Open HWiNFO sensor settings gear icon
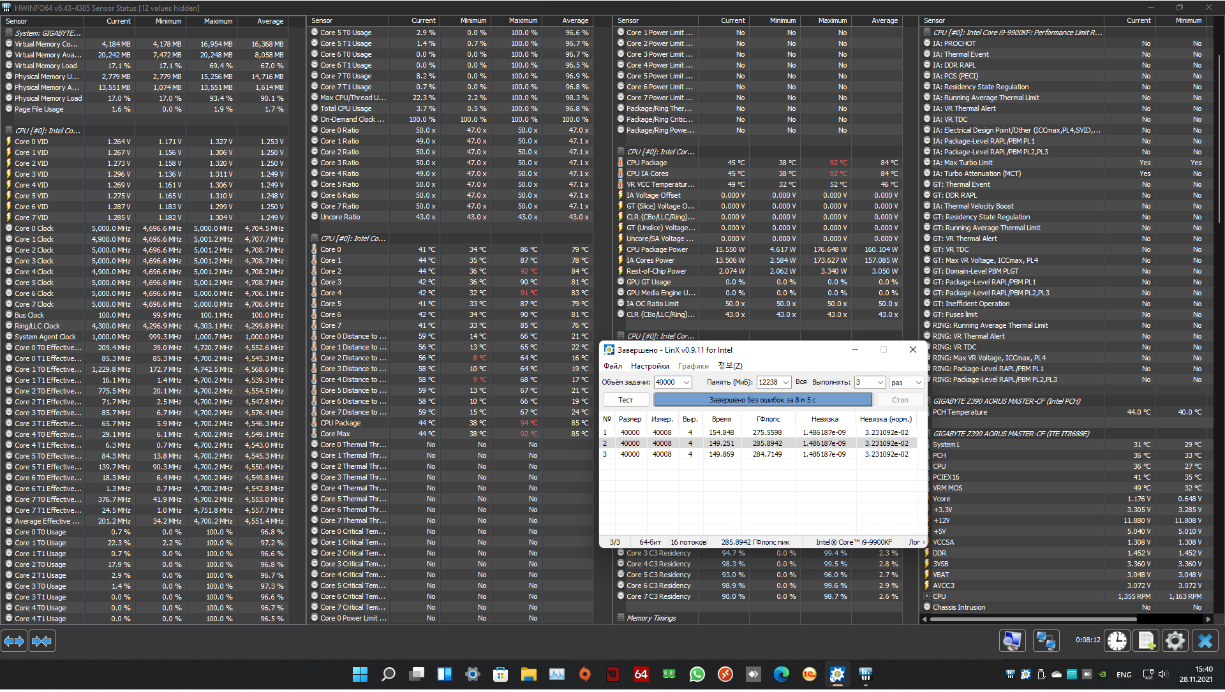 coord(1175,640)
